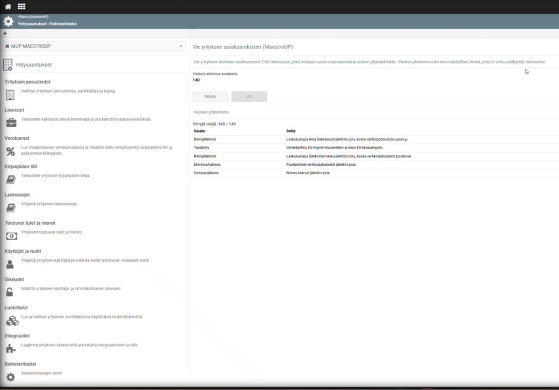Image resolution: width=559 pixels, height=390 pixels.
Task: Select the Laskusarjat heading
Action: (17, 195)
